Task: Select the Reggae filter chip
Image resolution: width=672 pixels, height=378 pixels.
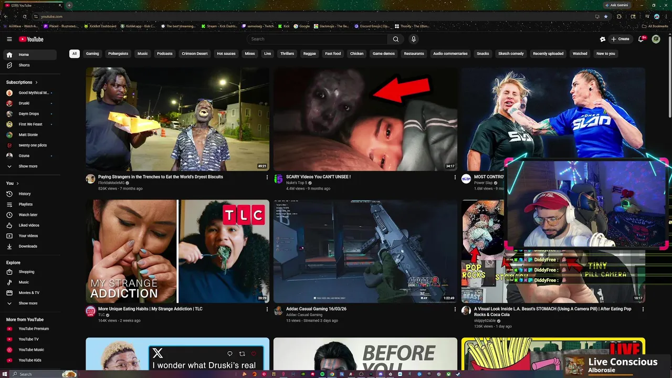Action: (310, 54)
